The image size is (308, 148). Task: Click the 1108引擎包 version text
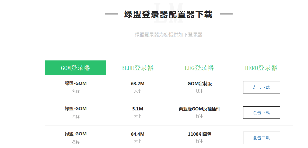tap(199, 134)
